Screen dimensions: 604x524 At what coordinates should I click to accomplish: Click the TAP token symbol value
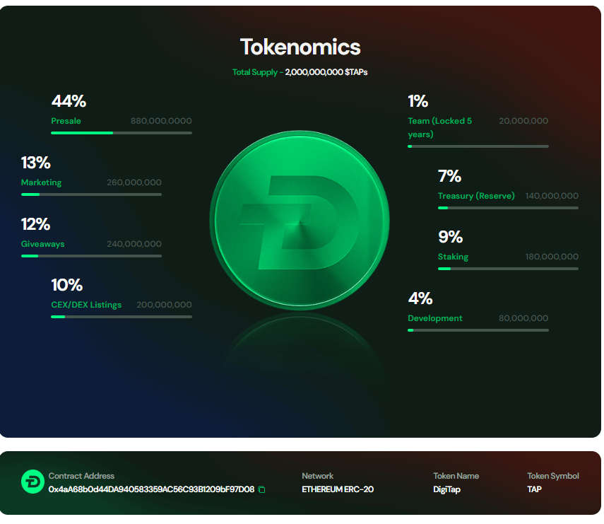click(535, 489)
